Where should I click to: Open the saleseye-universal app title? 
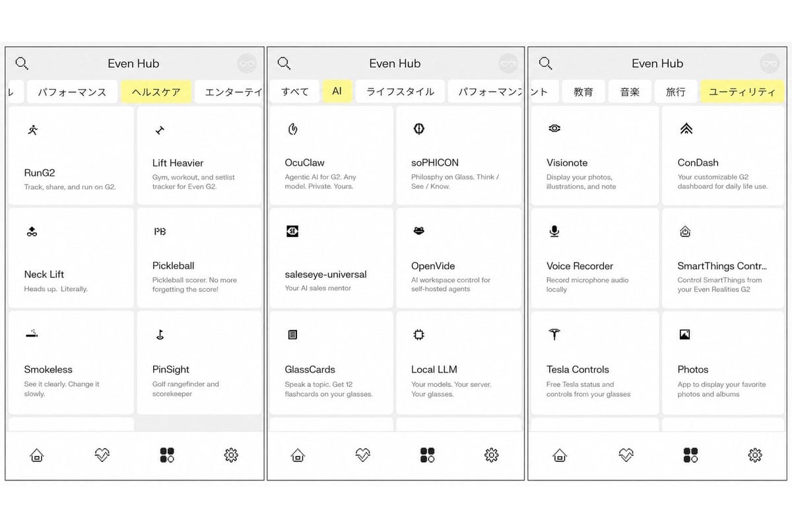tap(326, 275)
